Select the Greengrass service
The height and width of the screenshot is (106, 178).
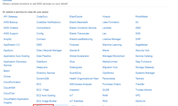[76, 67]
